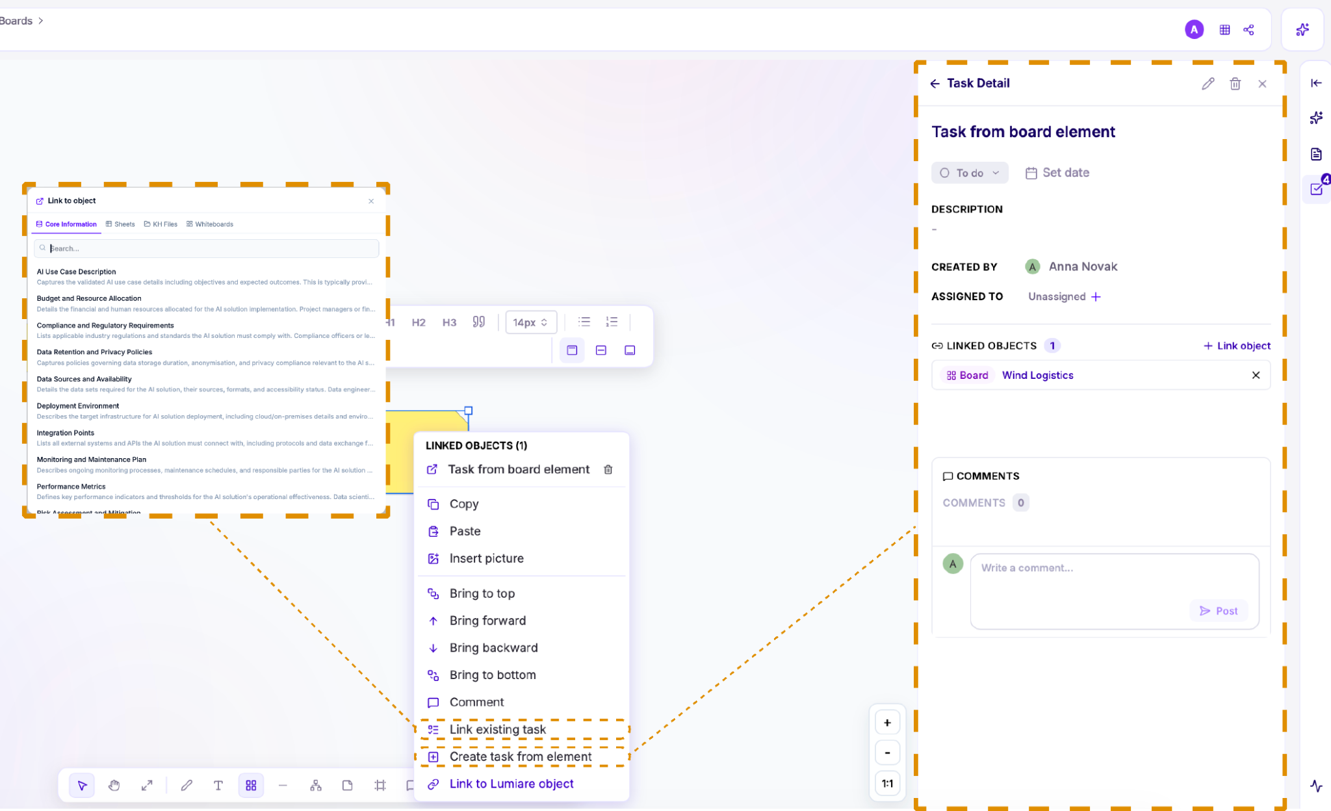
Task: Apply the H2 heading style
Action: pyautogui.click(x=419, y=322)
